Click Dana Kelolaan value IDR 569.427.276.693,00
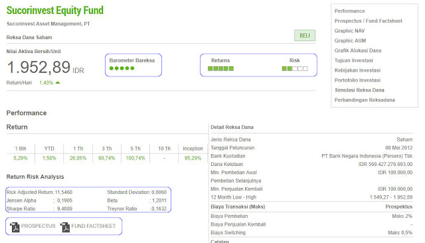This screenshot has width=425, height=243. tap(385, 165)
